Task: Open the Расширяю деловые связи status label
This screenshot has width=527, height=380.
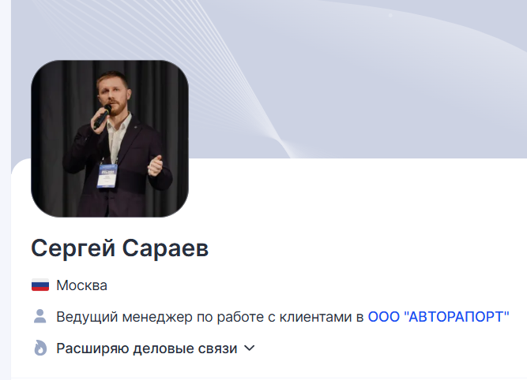Action: [x=147, y=348]
